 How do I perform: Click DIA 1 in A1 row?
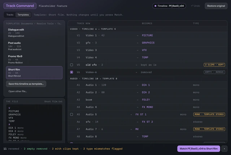pyautogui.click(x=146, y=85)
